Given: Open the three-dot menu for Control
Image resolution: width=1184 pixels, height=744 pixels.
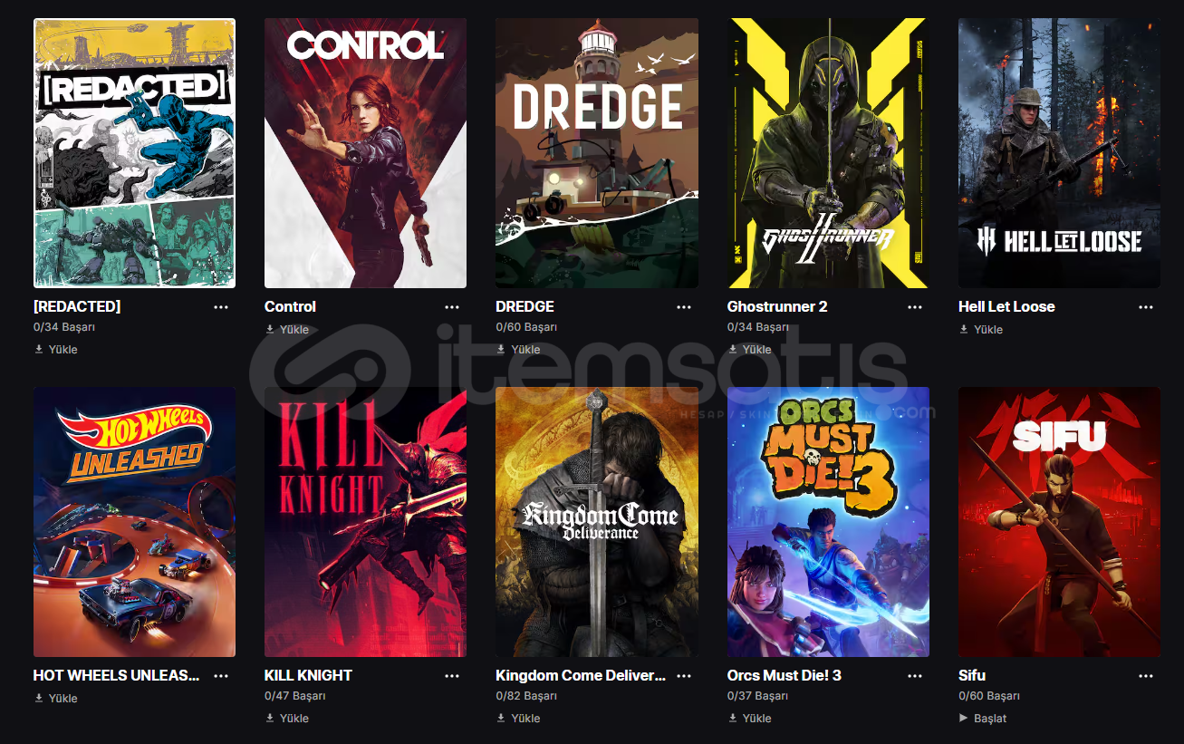Looking at the screenshot, I should point(452,307).
